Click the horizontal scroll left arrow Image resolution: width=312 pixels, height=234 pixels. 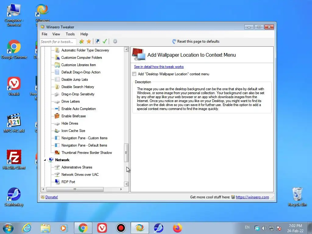pos(43,189)
